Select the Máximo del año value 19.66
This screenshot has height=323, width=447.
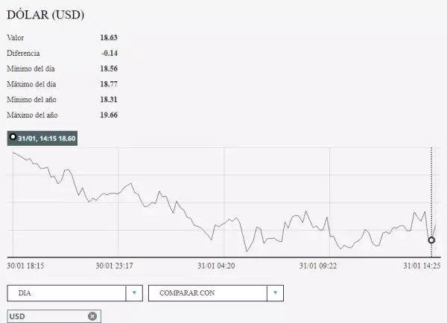click(x=109, y=115)
